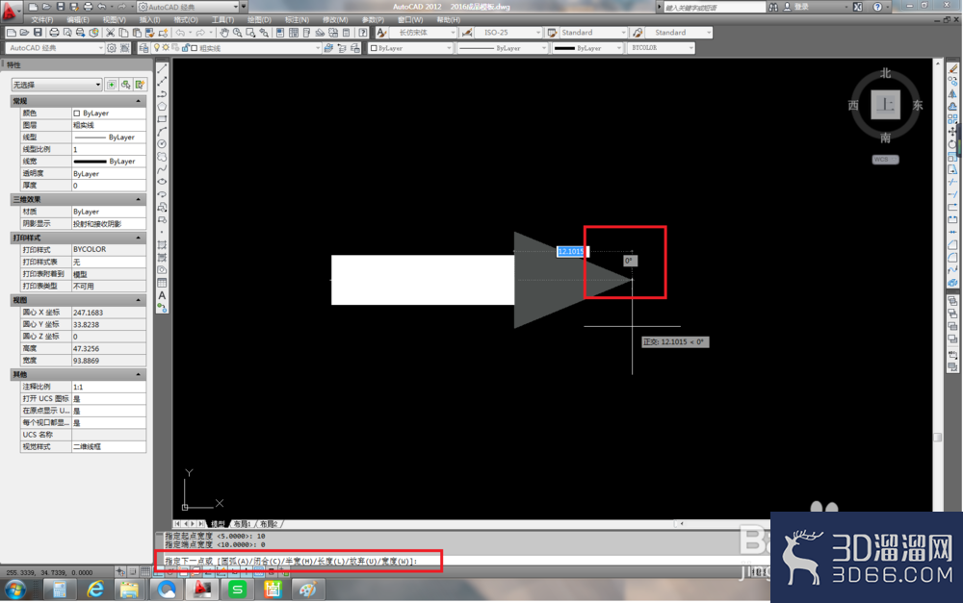This screenshot has width=963, height=603.
Task: Toggle the WCS label under the ViewCube
Action: click(885, 160)
